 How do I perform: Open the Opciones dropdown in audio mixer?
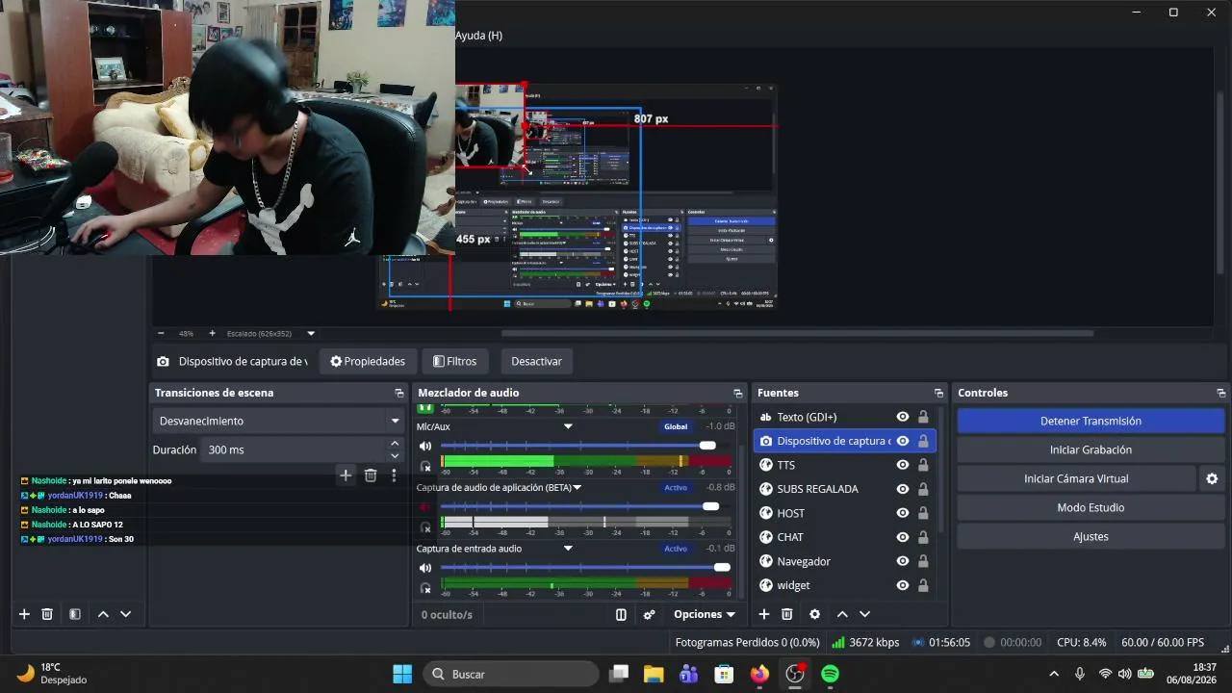705,614
